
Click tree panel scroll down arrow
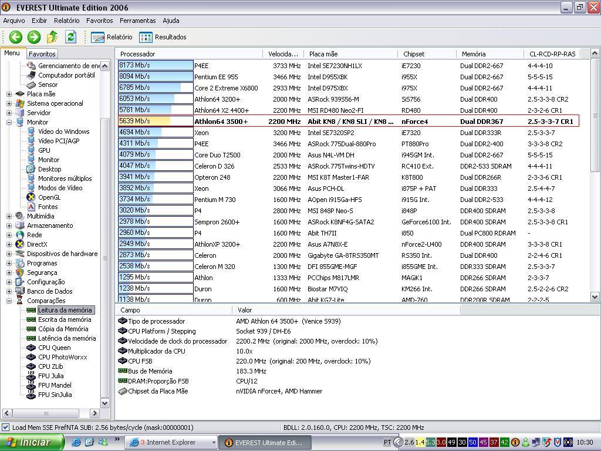tap(104, 403)
